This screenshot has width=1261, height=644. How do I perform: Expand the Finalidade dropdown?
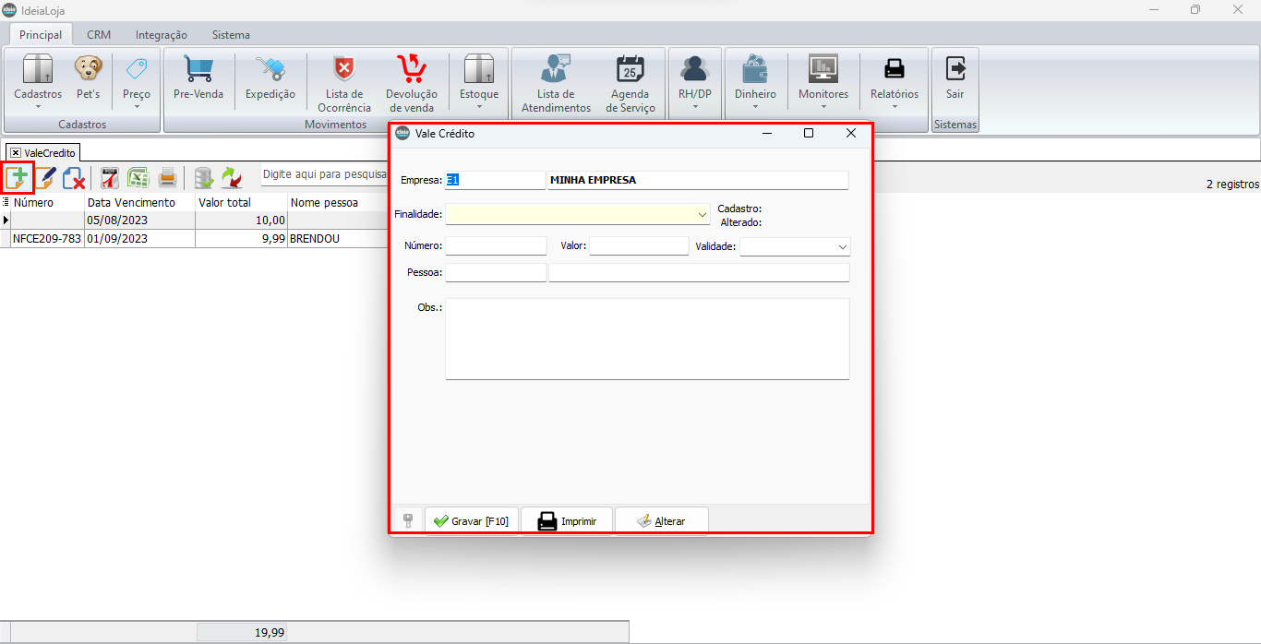click(703, 214)
